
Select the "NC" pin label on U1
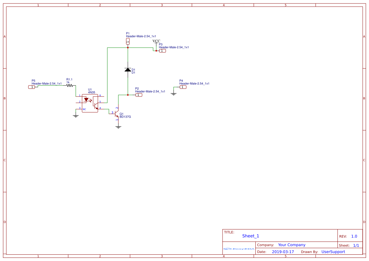pos(84,109)
